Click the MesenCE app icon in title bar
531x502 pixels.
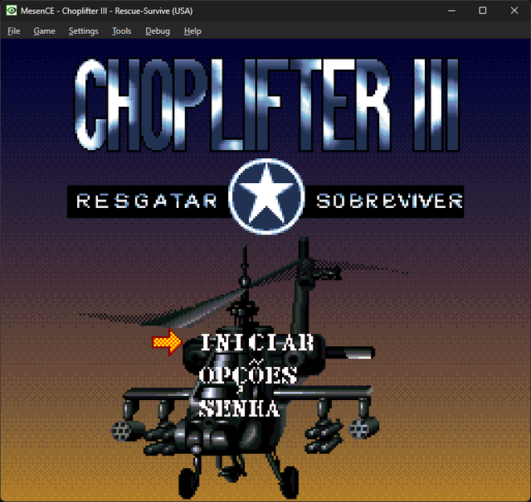tap(11, 11)
